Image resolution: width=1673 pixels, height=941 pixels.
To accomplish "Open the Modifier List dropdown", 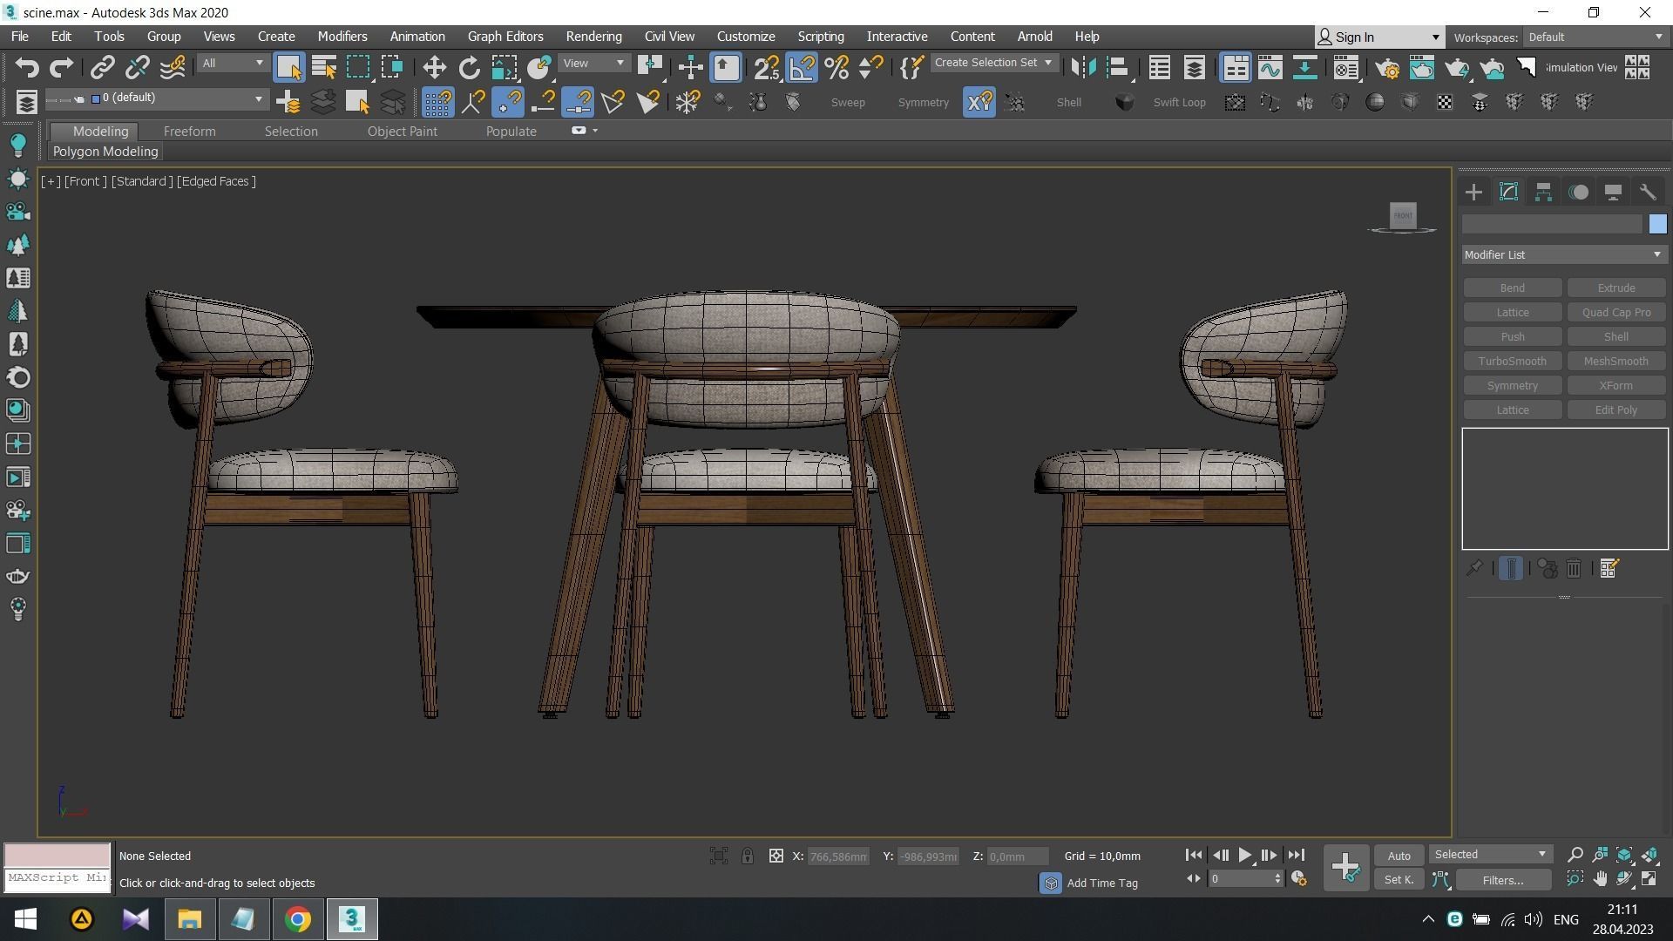I will point(1564,255).
